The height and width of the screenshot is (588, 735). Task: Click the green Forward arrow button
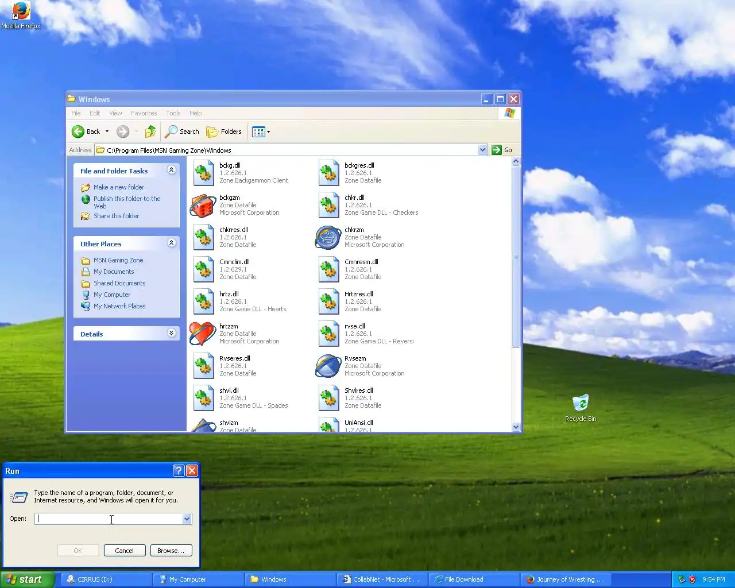point(123,131)
